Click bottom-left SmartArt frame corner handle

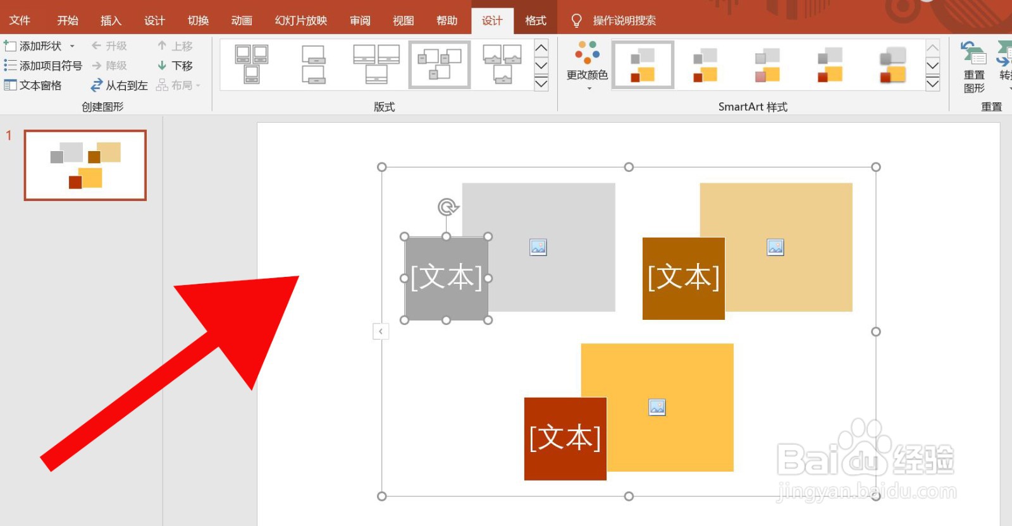[381, 496]
